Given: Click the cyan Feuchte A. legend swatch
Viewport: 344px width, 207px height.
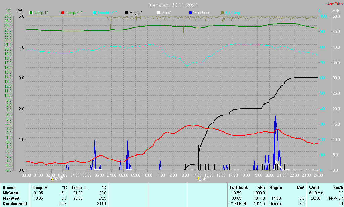Looking at the screenshot, I should [95, 13].
